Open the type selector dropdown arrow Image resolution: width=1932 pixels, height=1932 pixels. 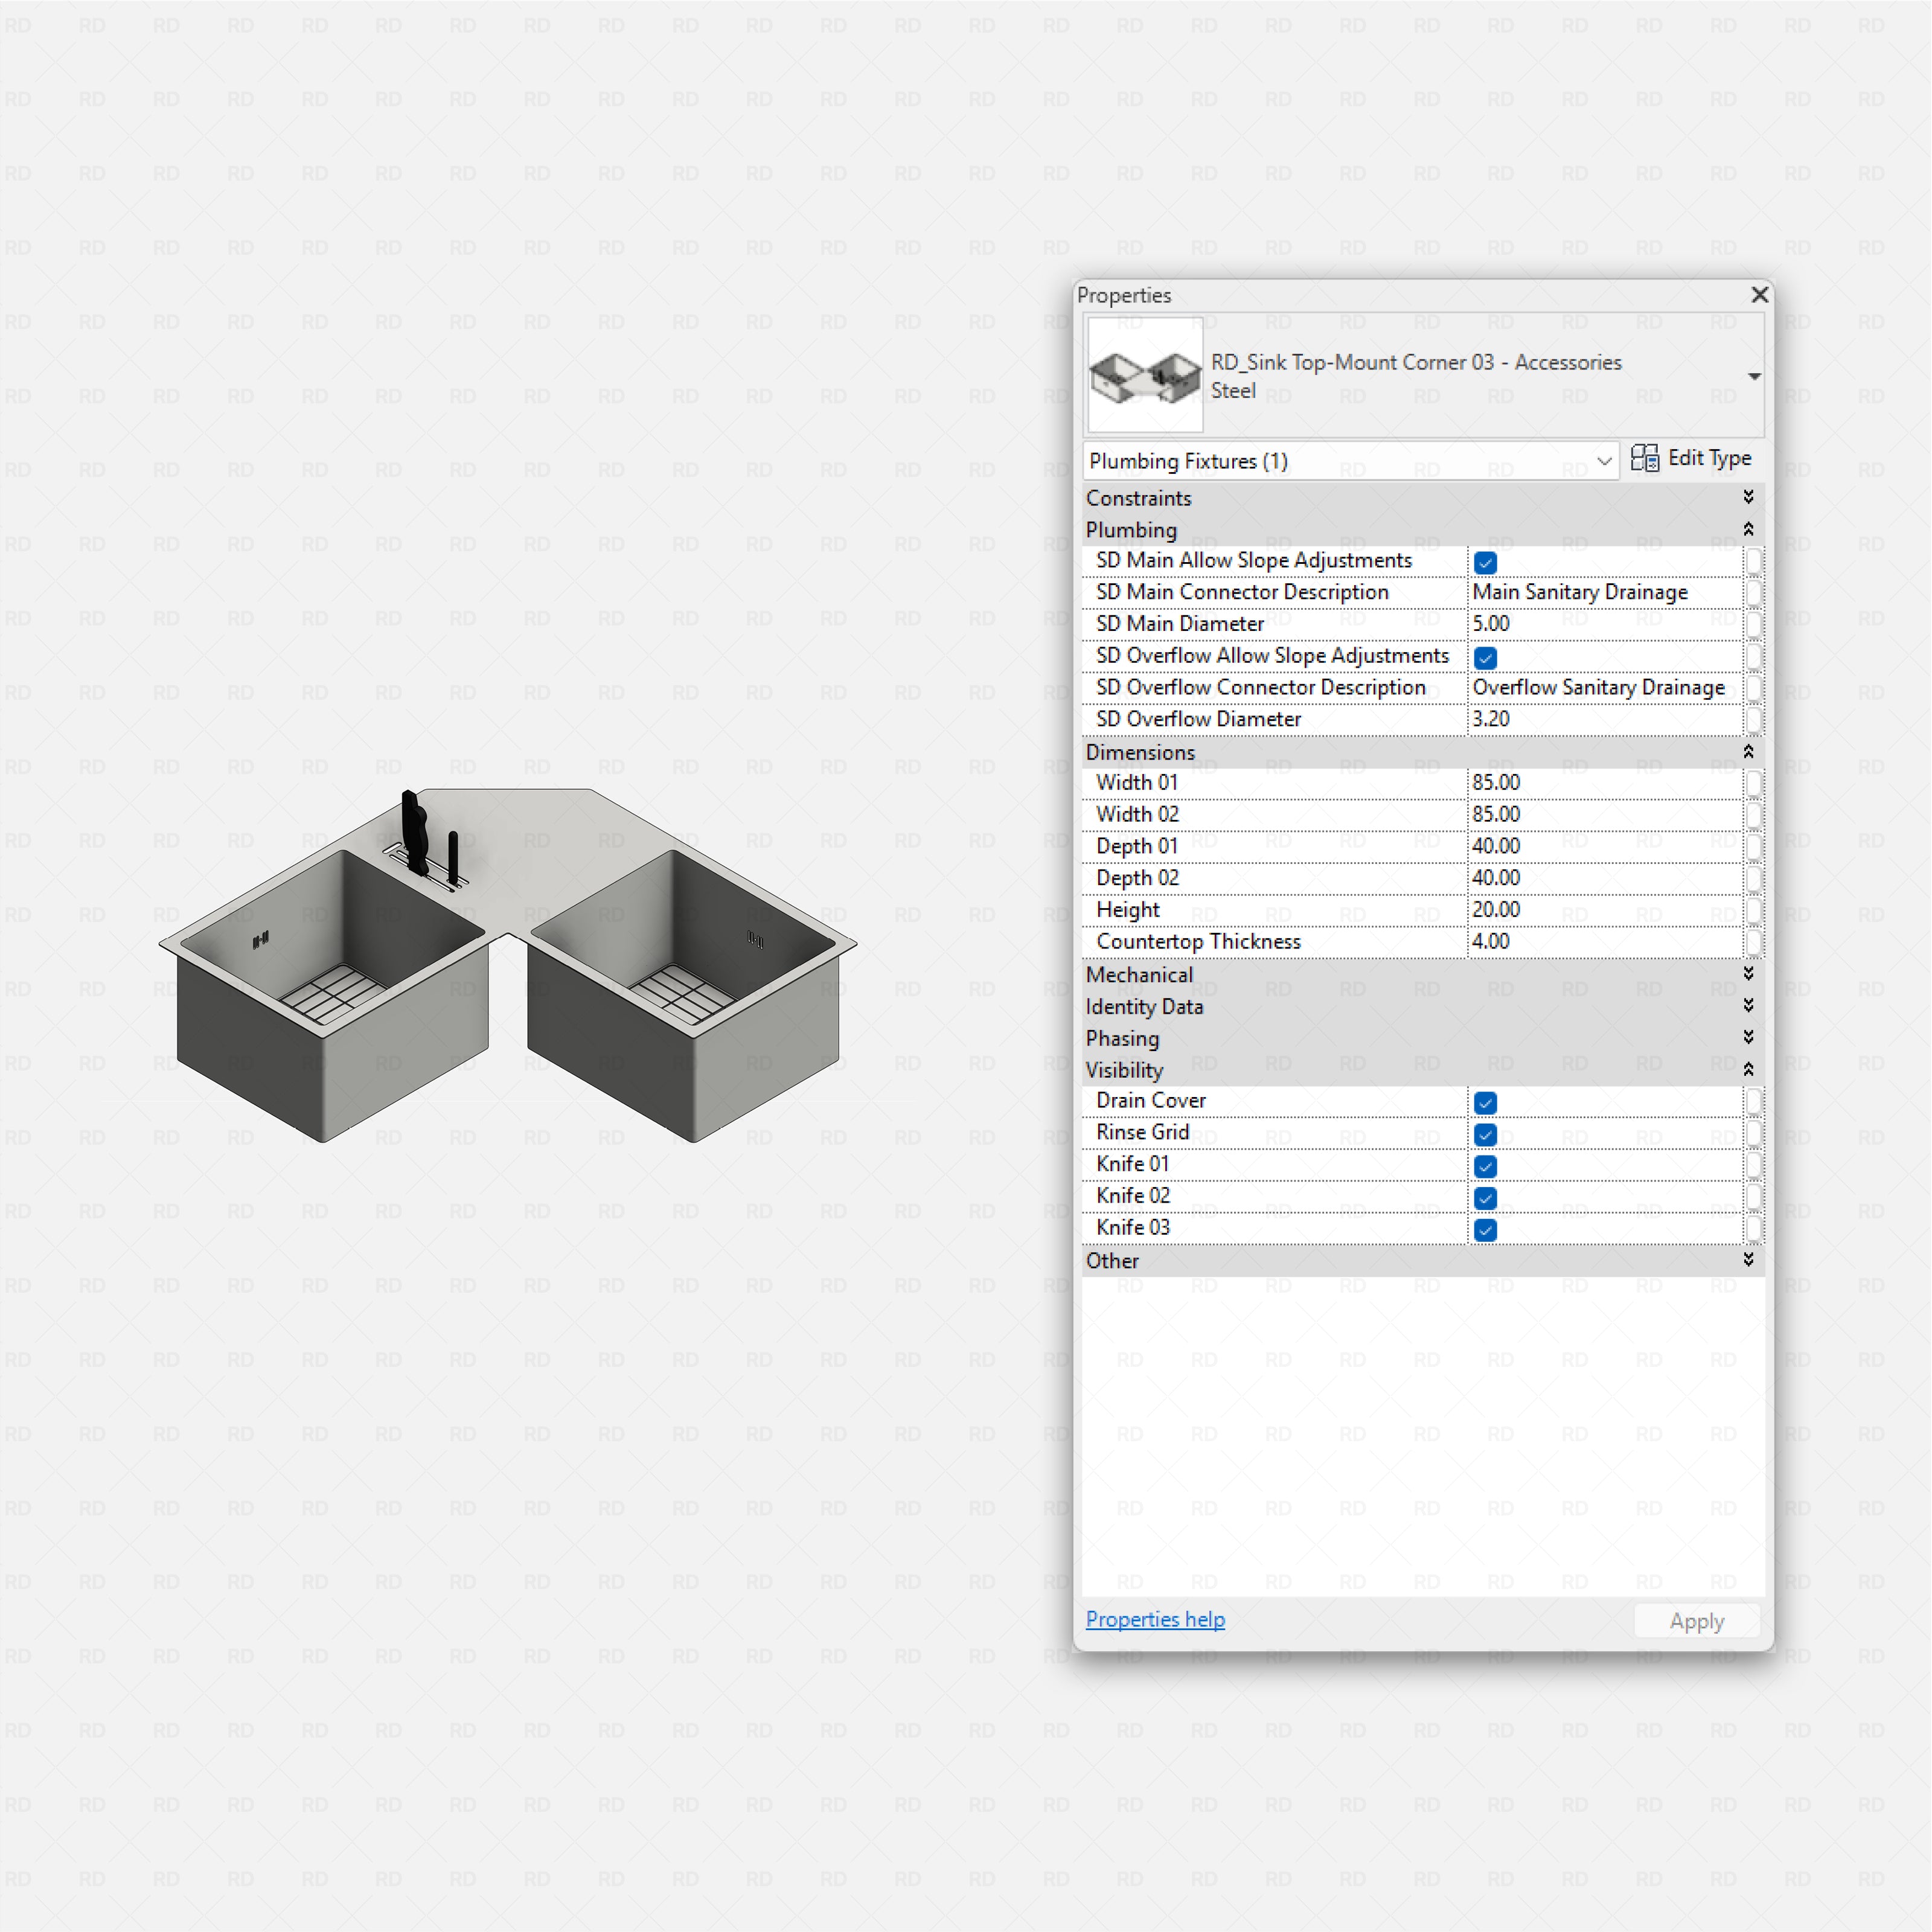[x=1754, y=377]
